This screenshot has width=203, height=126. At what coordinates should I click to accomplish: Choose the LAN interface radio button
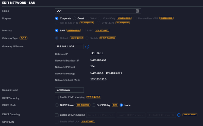point(57,30)
